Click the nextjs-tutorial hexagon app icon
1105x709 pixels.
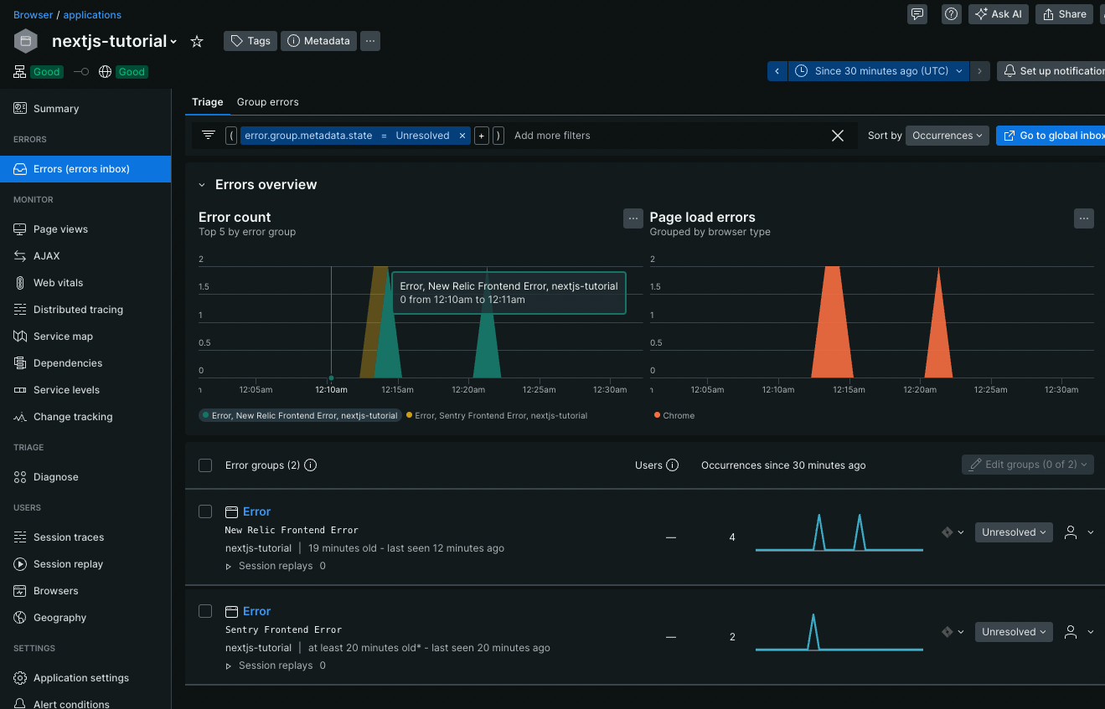pos(26,41)
